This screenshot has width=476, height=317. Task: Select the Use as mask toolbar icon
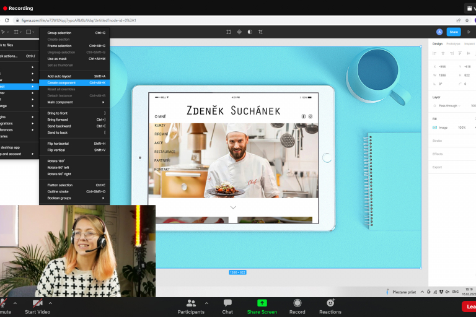[250, 32]
